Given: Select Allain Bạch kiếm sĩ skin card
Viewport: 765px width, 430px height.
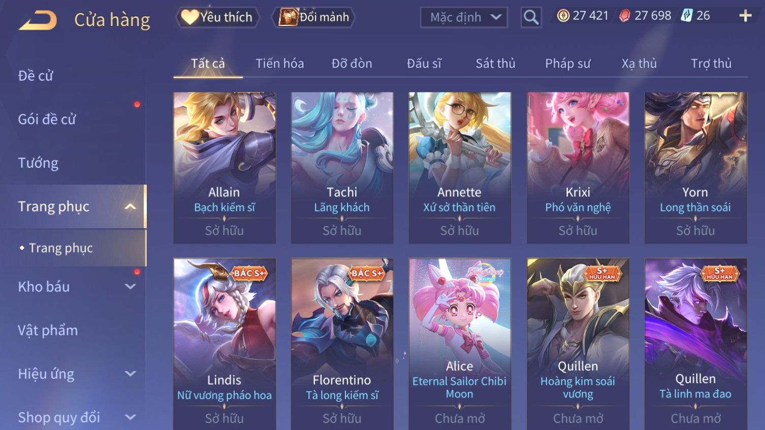Looking at the screenshot, I should [225, 168].
